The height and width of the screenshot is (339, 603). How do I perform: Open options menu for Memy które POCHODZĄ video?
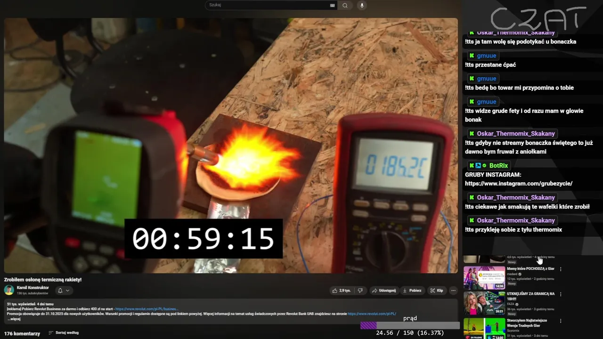tap(561, 269)
